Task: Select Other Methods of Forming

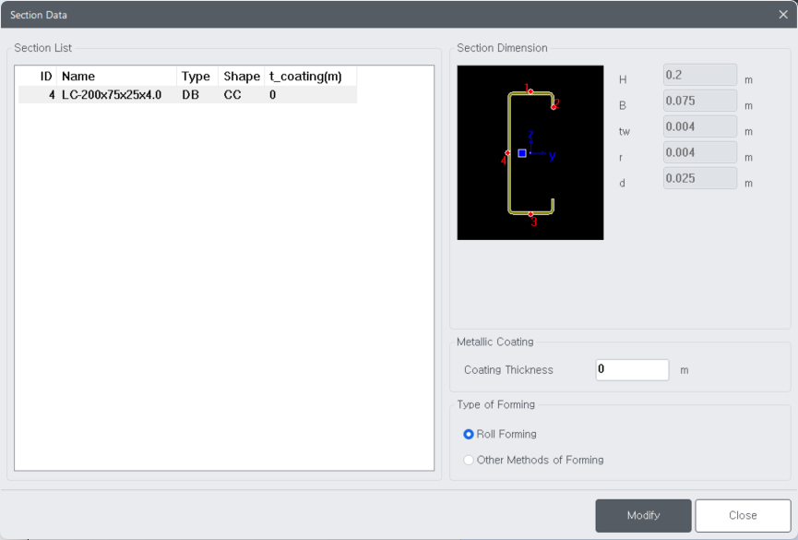Action: pyautogui.click(x=469, y=460)
